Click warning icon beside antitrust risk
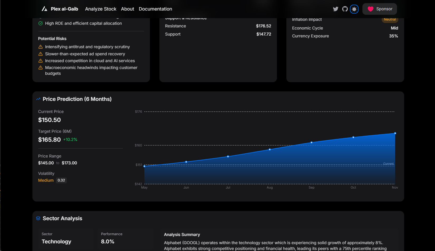 click(x=40, y=47)
